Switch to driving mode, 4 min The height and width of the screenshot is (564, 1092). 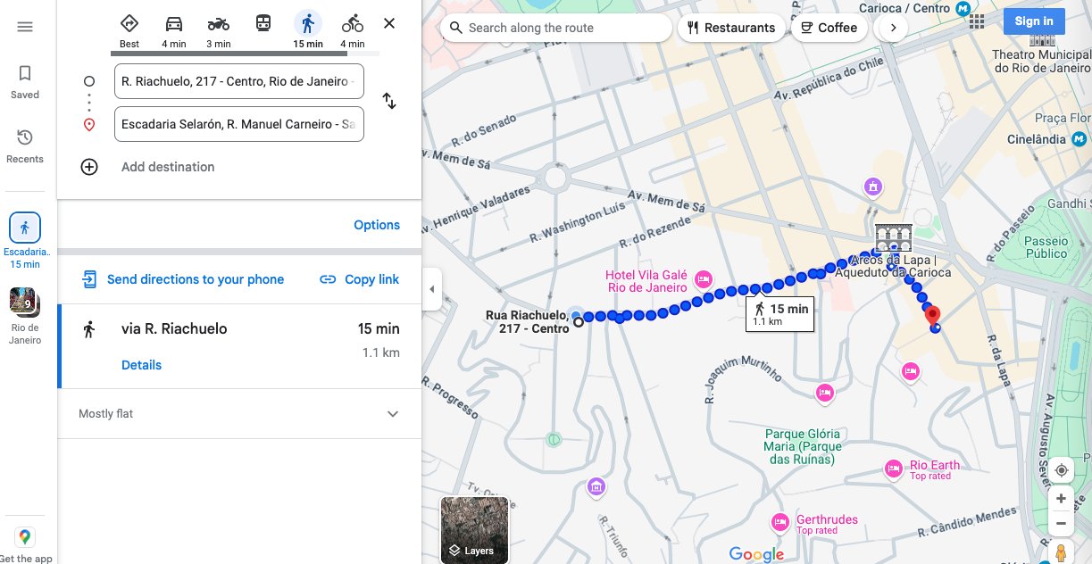tap(174, 30)
